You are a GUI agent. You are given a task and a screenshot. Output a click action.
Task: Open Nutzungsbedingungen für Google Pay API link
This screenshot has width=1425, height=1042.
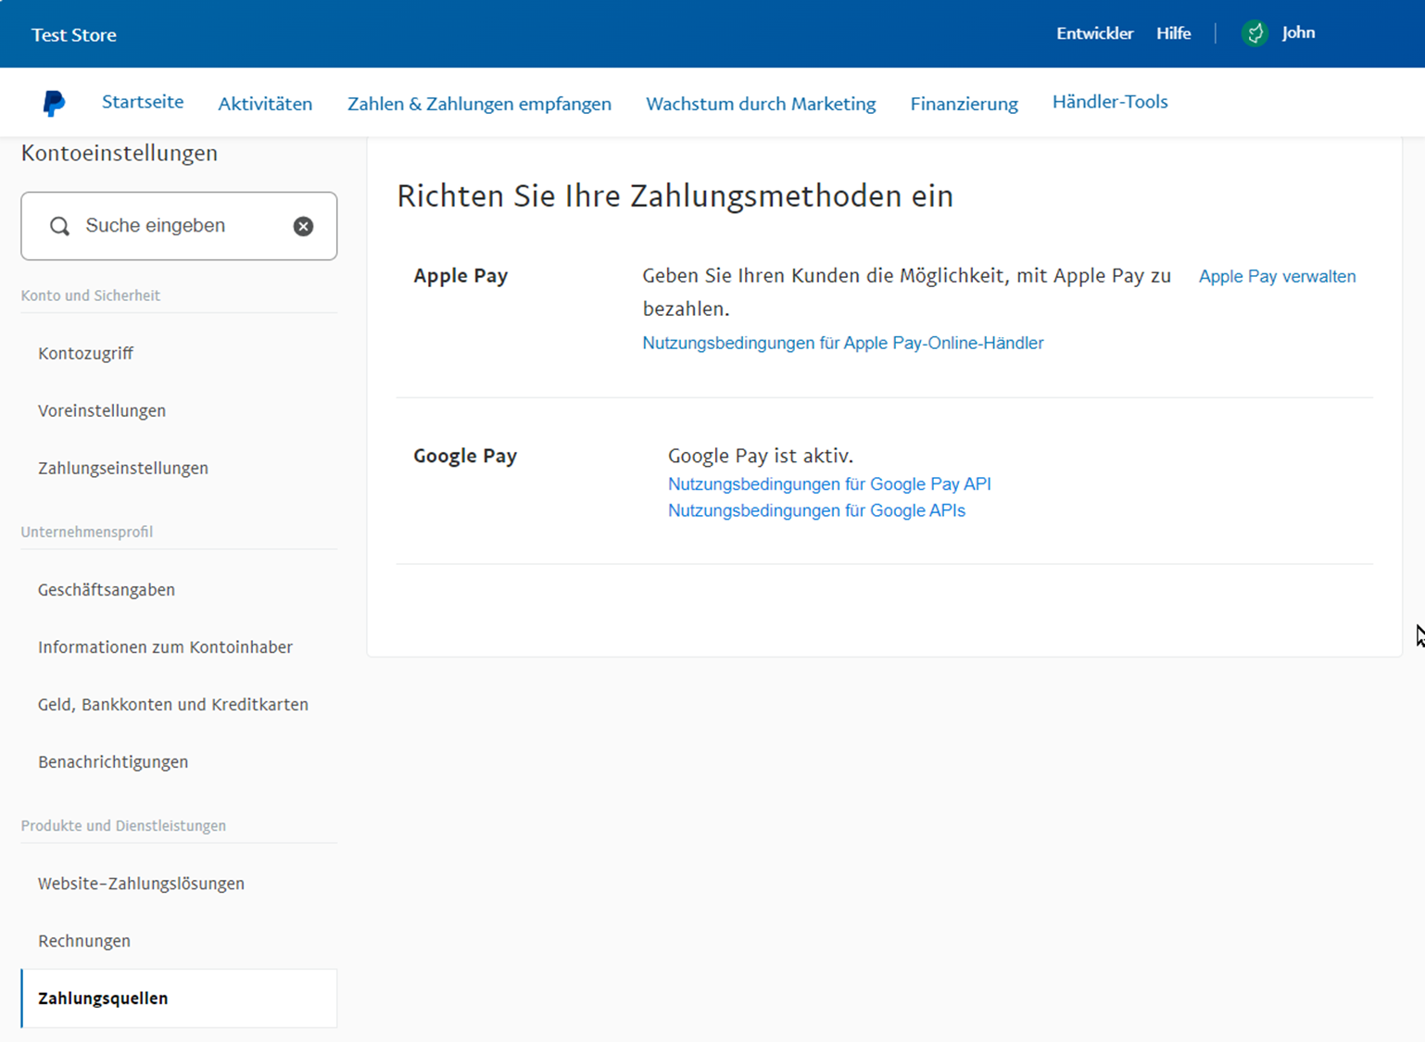(x=829, y=483)
